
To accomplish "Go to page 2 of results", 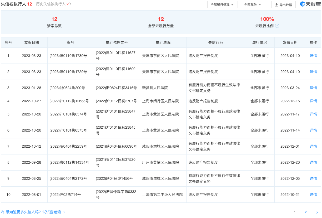I will 306,212.
